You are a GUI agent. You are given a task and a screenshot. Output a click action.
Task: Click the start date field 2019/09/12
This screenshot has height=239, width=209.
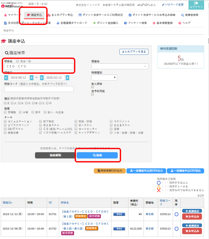click(x=19, y=78)
